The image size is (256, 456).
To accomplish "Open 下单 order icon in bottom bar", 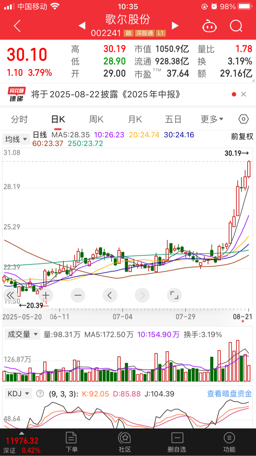I will (71, 442).
